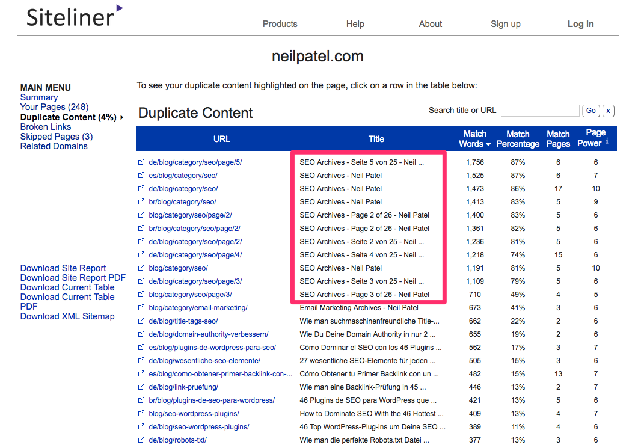Click Download XML Sitemap link
This screenshot has width=644, height=445.
pos(67,316)
